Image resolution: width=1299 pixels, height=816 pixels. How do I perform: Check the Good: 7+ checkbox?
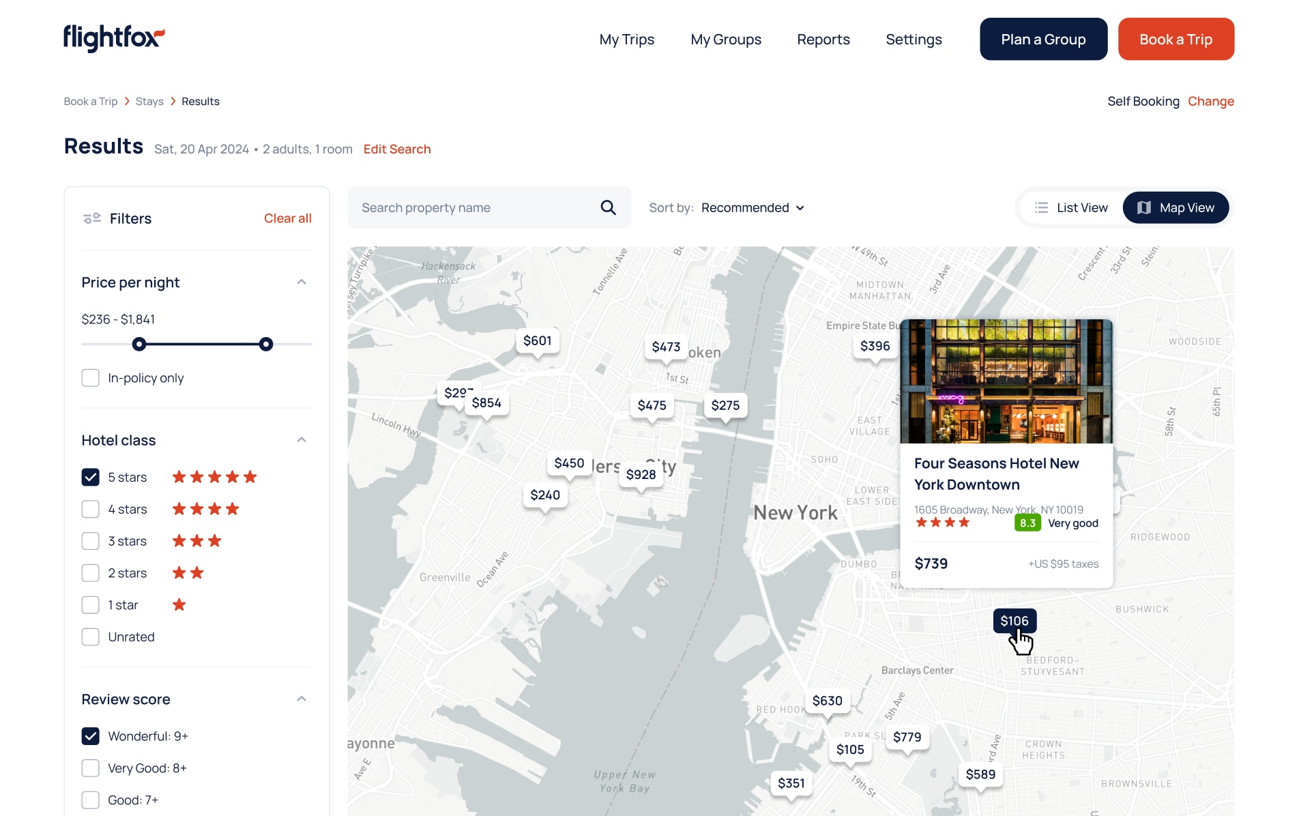point(91,800)
